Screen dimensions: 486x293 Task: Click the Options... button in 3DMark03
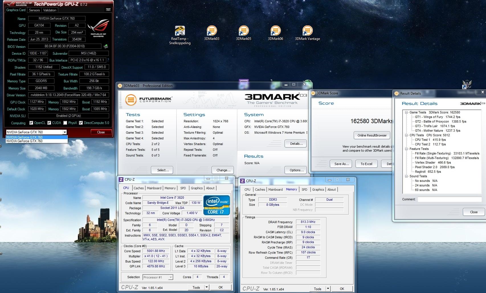point(296,170)
